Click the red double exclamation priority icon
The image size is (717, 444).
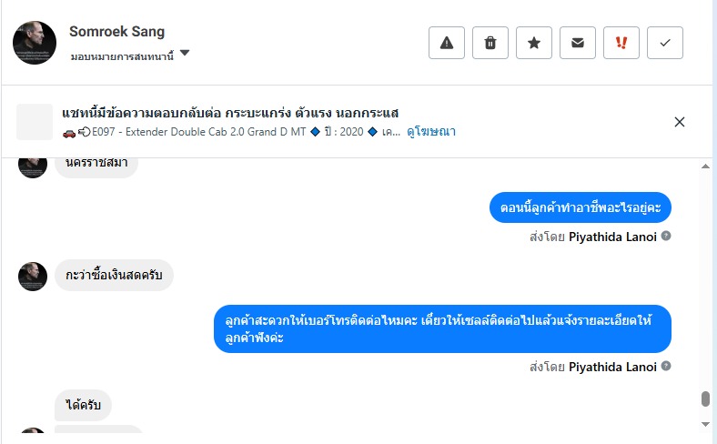(621, 43)
